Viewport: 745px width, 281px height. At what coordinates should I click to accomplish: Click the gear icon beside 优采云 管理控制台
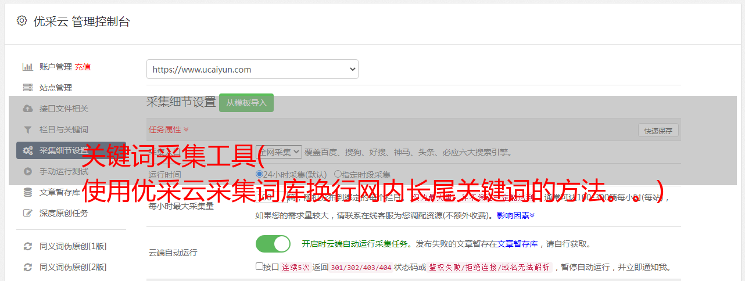(x=22, y=21)
